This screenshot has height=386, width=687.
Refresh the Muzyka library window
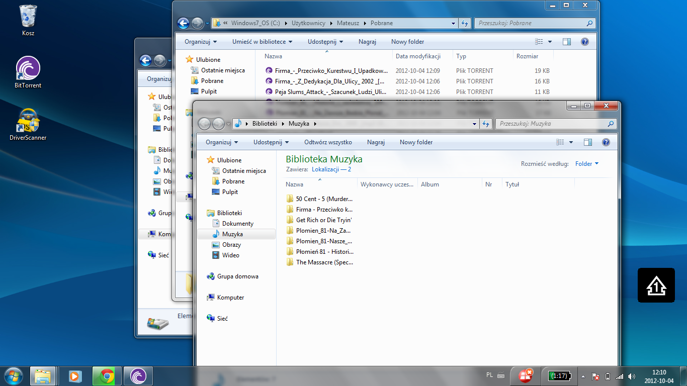pyautogui.click(x=486, y=124)
